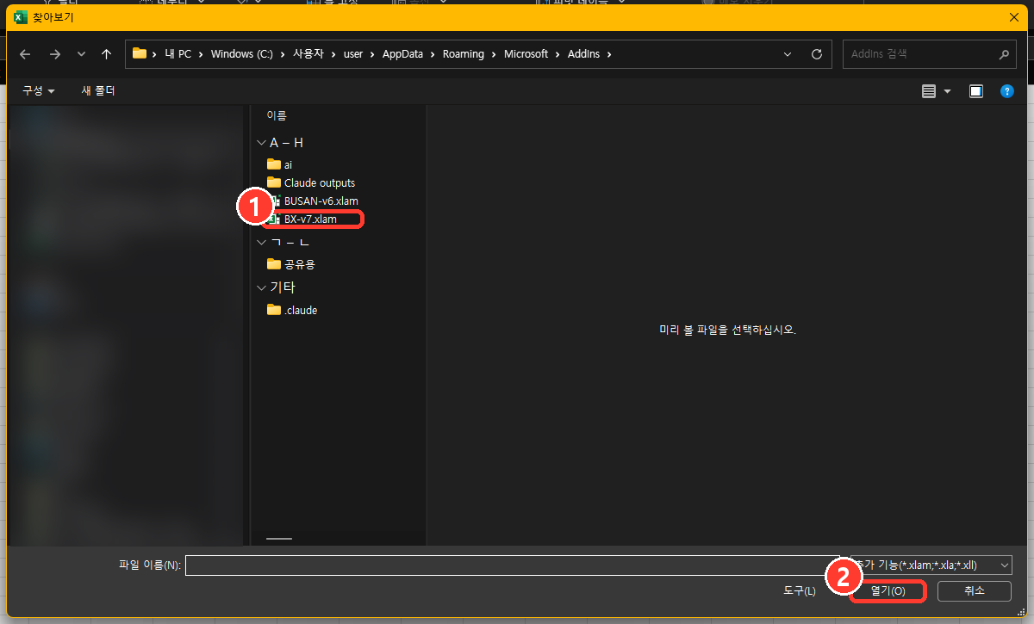Select the BX-v7.xlam add-in file
The image size is (1034, 624).
302,219
